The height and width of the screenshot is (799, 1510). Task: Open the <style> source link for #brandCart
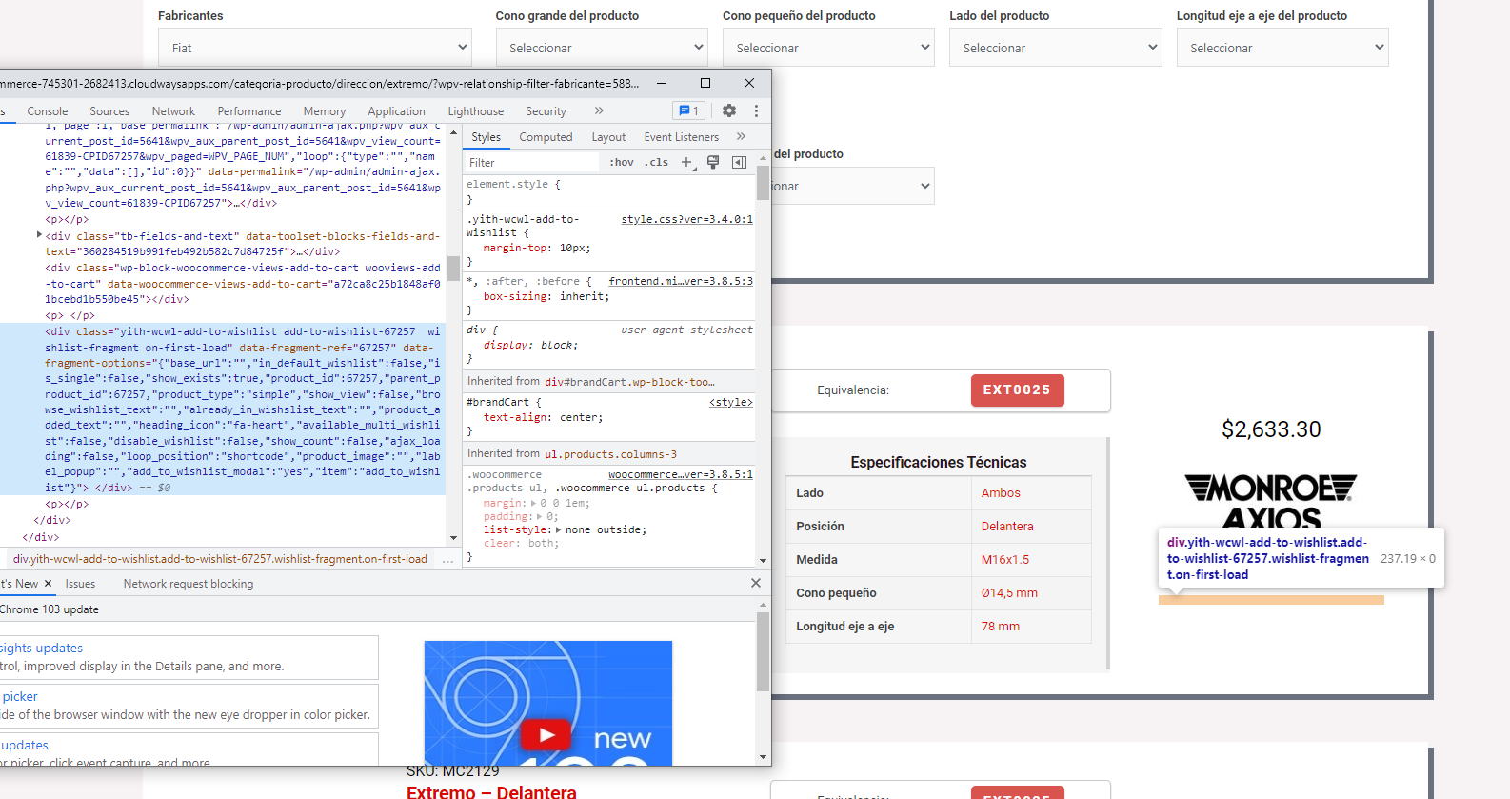pyautogui.click(x=731, y=402)
